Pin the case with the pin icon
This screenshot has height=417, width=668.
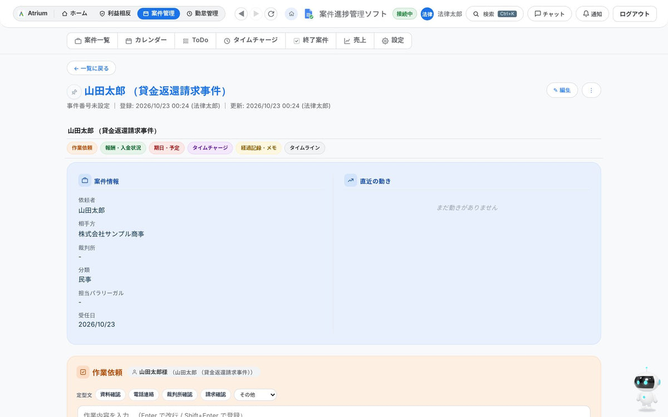(x=74, y=92)
